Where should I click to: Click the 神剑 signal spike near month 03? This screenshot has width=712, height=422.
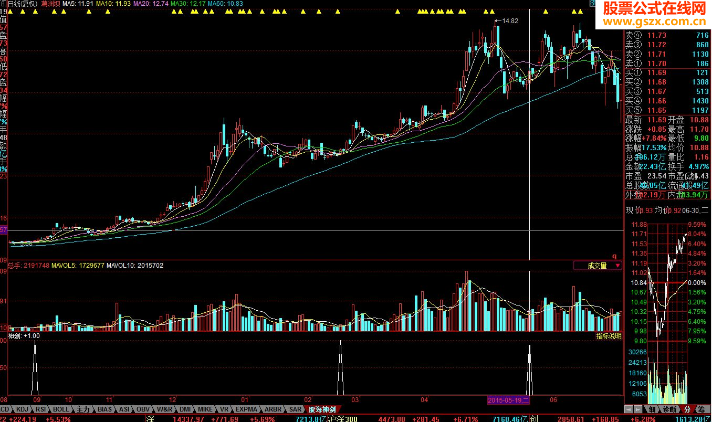340,367
